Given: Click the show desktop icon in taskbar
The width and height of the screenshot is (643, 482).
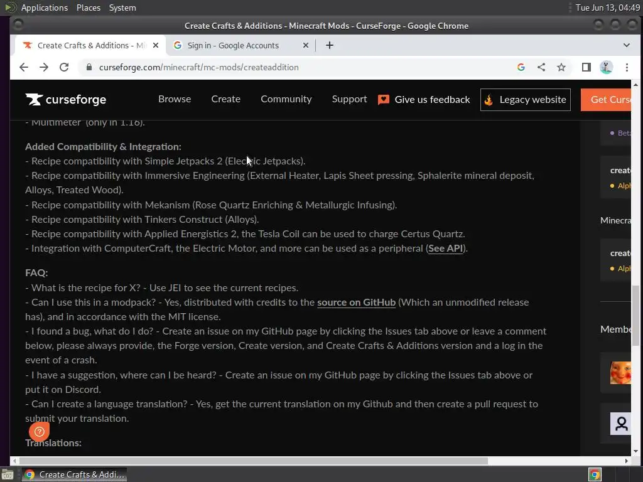Looking at the screenshot, I should point(8,474).
